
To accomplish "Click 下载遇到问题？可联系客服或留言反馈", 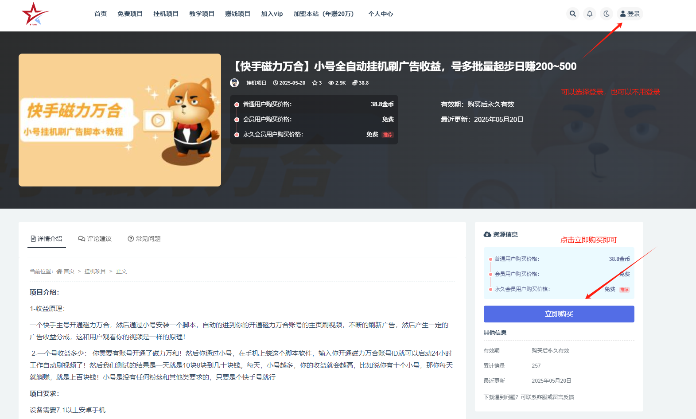I will 529,397.
